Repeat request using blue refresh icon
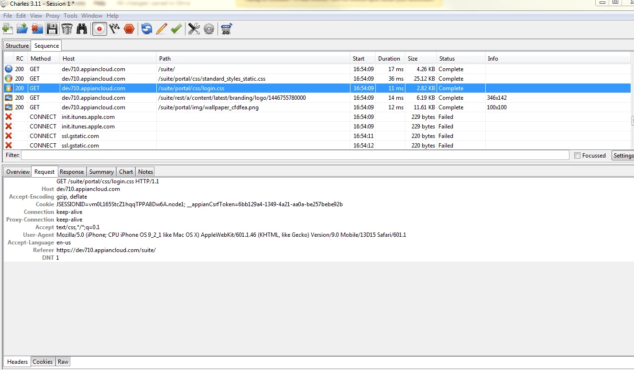 tap(147, 29)
